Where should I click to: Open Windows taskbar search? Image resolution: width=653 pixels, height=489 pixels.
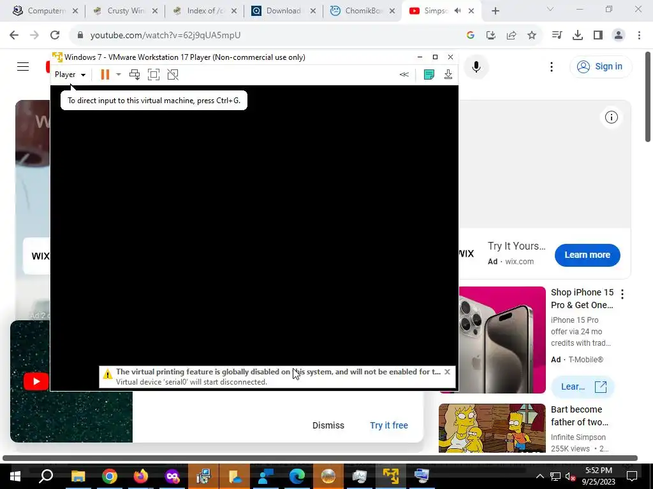point(46,476)
